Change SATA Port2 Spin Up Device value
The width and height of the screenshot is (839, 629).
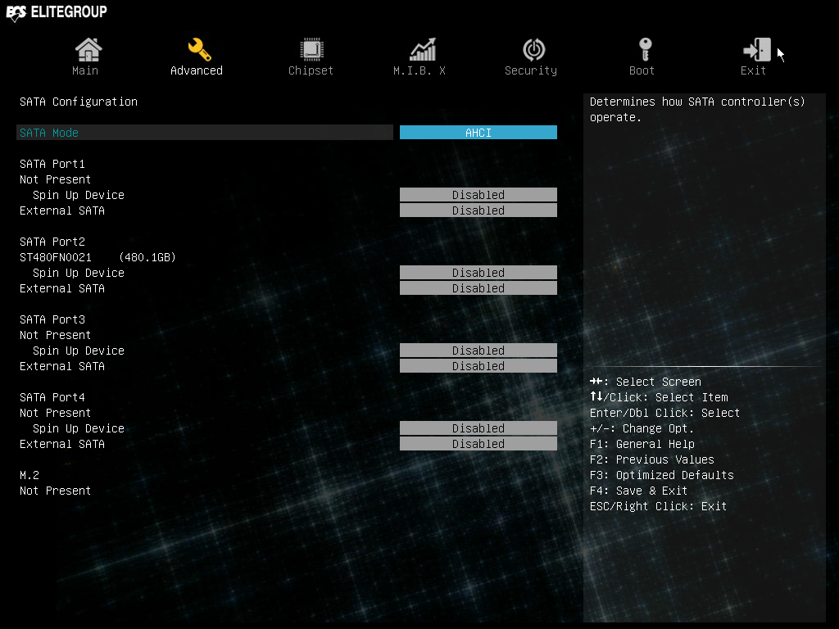coord(478,273)
